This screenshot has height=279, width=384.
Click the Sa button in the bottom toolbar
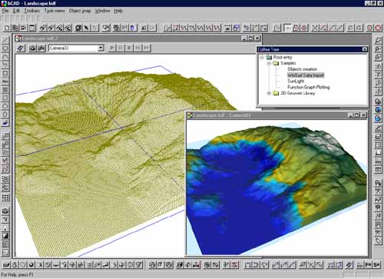click(x=376, y=264)
